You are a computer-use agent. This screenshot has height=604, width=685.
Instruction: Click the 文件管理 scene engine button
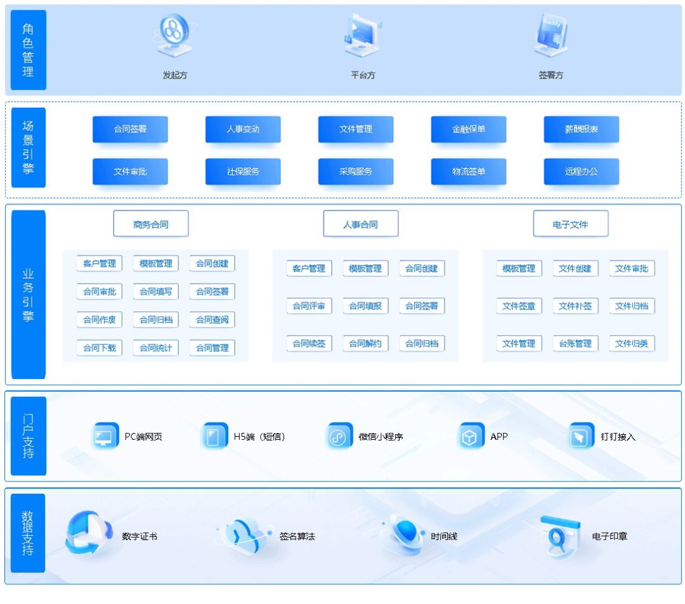click(356, 129)
